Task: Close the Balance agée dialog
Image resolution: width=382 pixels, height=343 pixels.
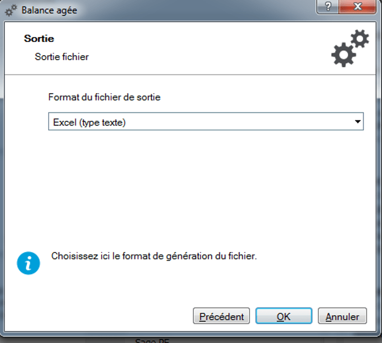Action: 357,7
